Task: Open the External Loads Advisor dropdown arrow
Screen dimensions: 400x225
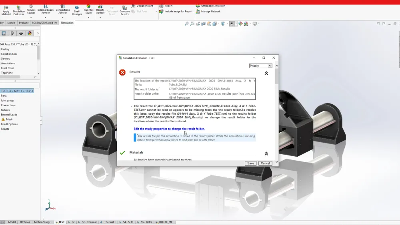Action: point(46,17)
